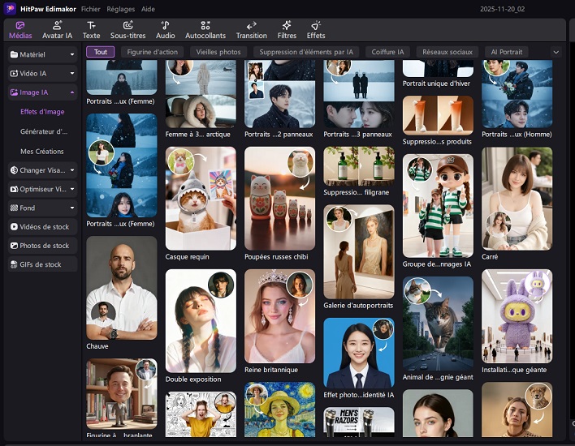The height and width of the screenshot is (446, 575).
Task: Open the Filtres panel
Action: pos(287,30)
